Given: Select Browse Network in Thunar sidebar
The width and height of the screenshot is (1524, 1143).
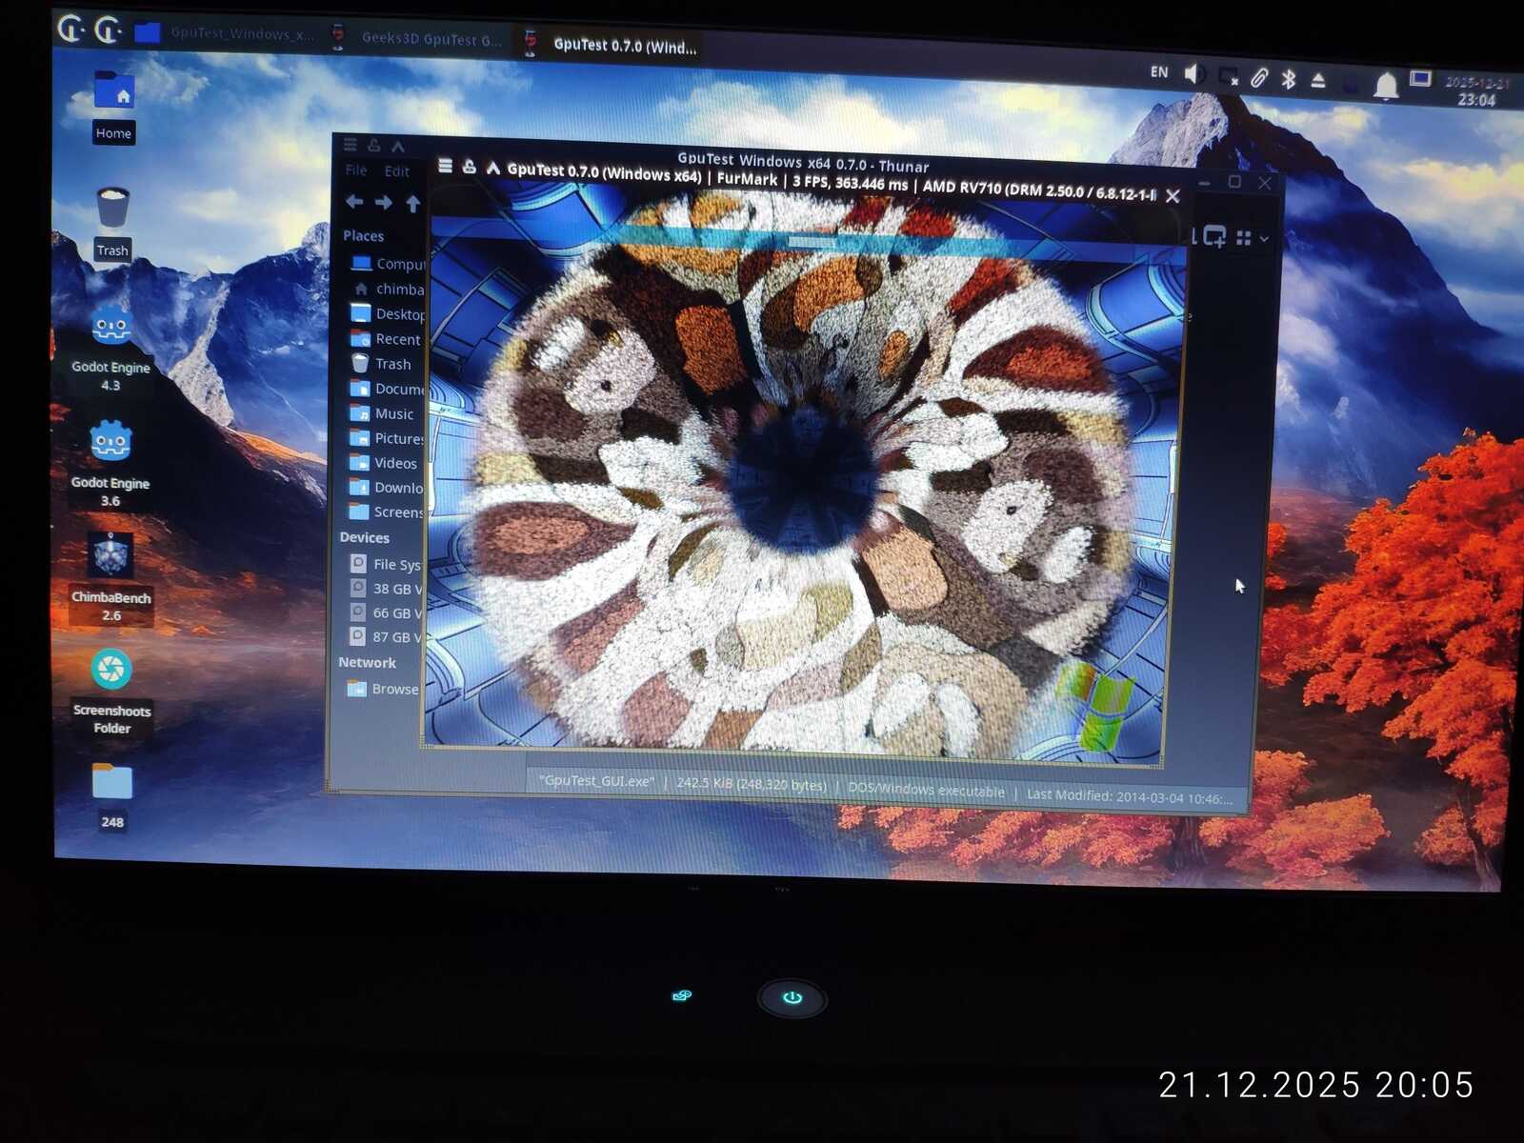Looking at the screenshot, I should 381,689.
